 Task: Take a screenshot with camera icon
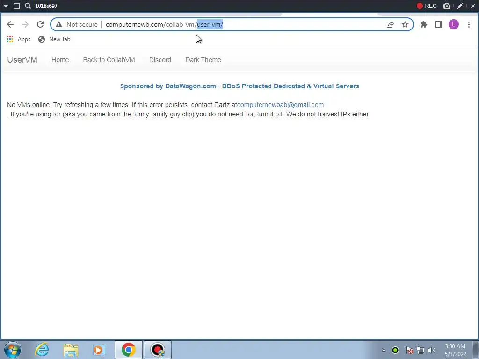coord(447,6)
